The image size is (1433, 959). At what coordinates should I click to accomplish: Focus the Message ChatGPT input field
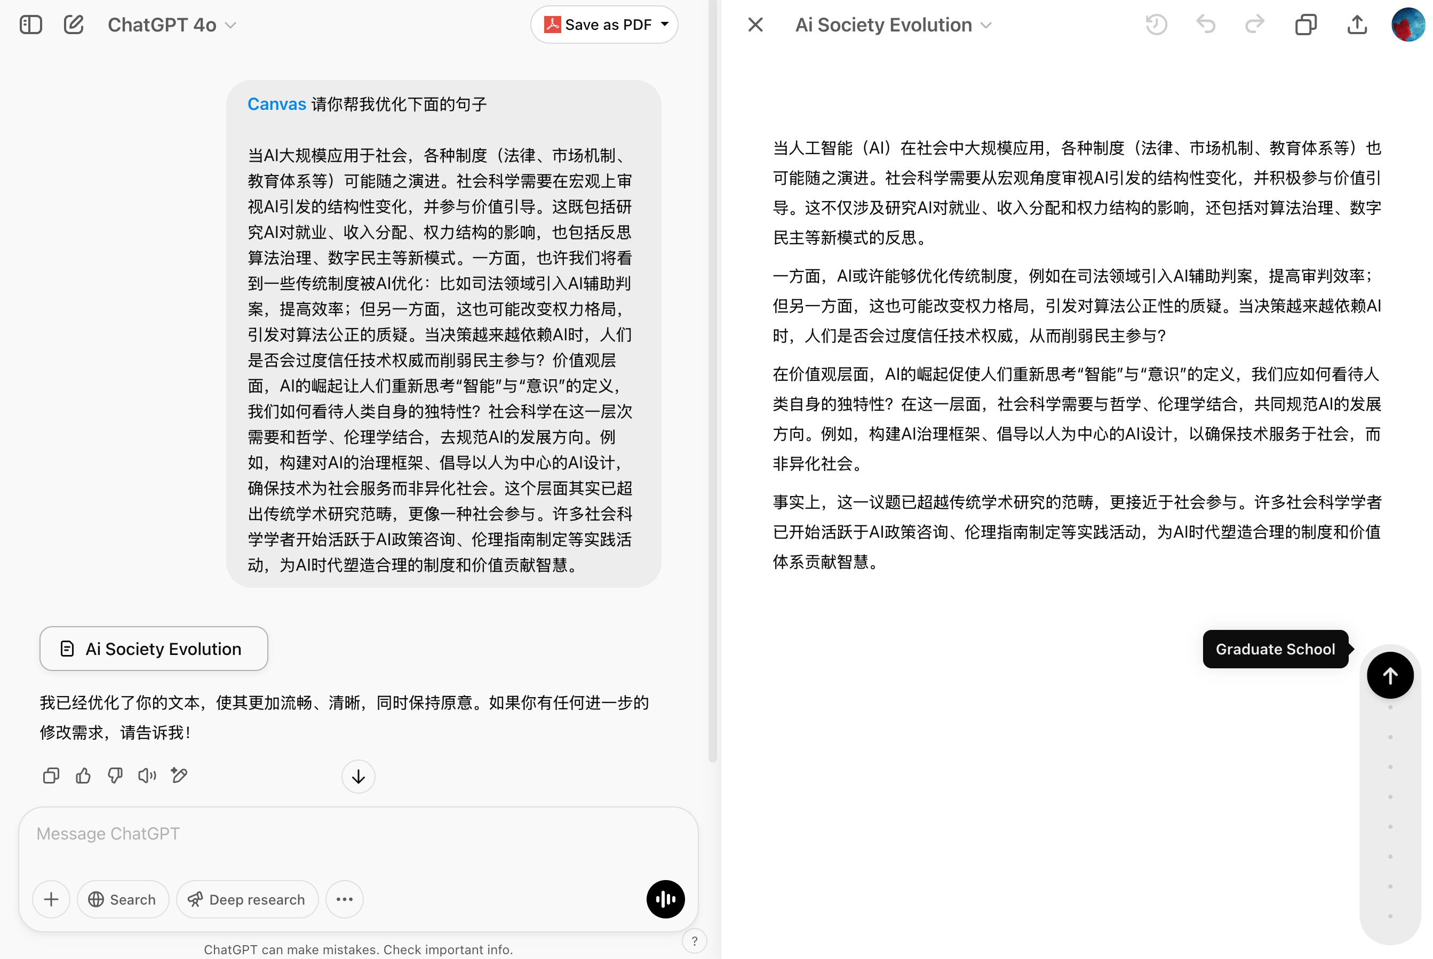pos(358,834)
